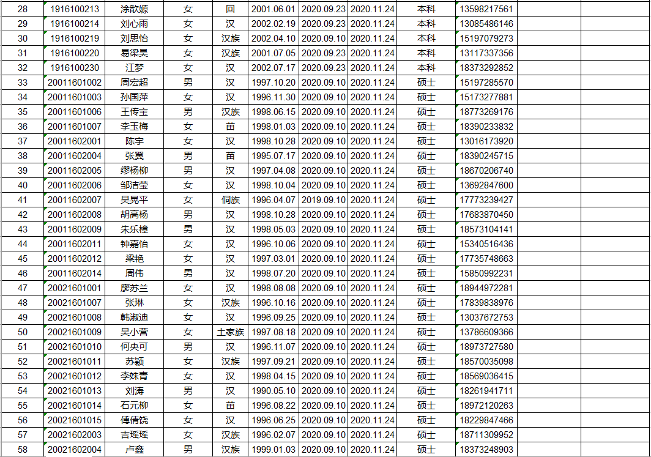
Task: Click student ID cell 20021602003
Action: click(75, 435)
